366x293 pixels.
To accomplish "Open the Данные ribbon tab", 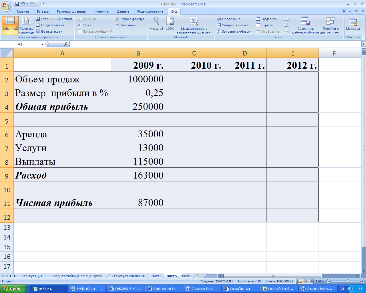I will pos(123,11).
